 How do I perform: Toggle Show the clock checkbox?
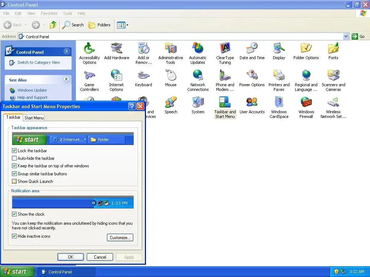click(x=14, y=214)
